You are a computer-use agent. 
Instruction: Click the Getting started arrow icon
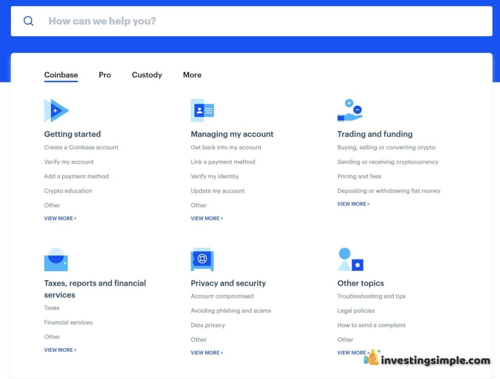pos(57,110)
